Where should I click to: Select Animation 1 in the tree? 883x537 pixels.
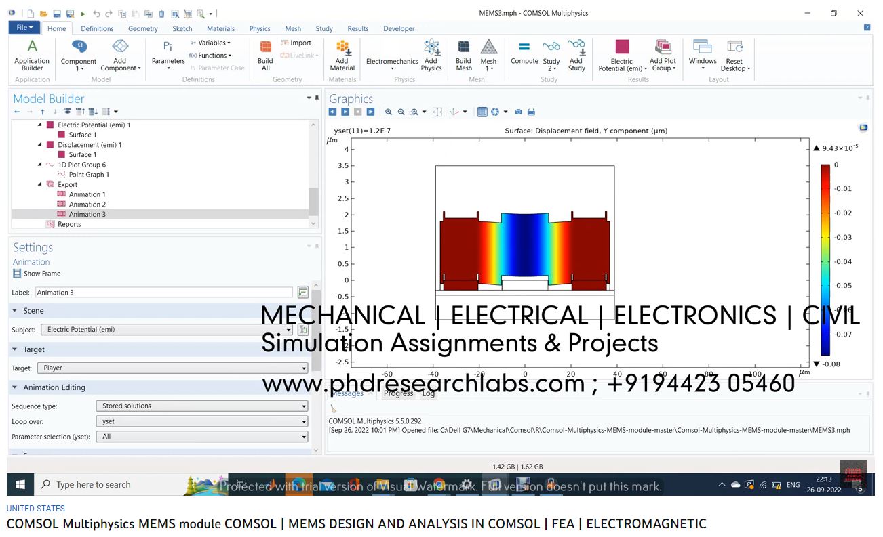(x=87, y=194)
